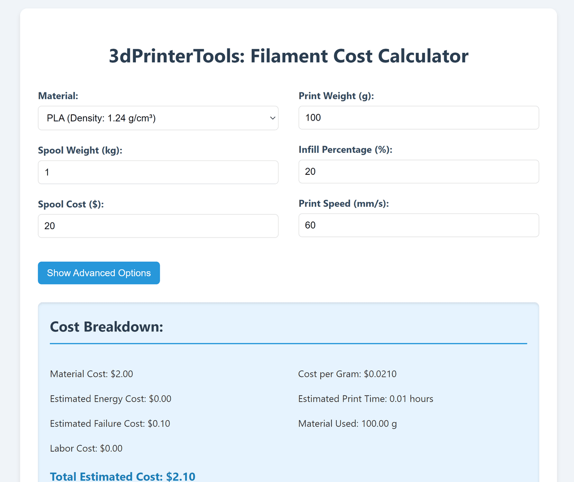This screenshot has width=574, height=482.
Task: Click the "Material:" field label
Action: (x=58, y=96)
